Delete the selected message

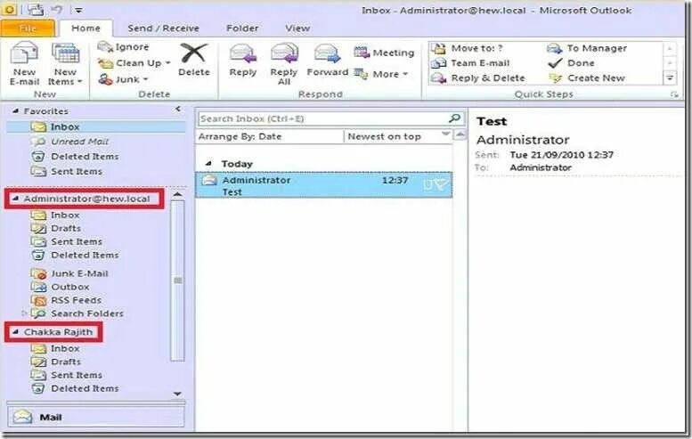click(x=194, y=61)
